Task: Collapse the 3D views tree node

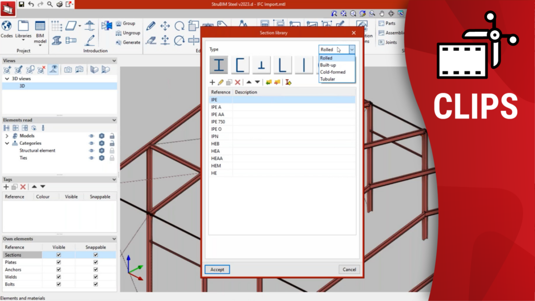Action: (7, 78)
